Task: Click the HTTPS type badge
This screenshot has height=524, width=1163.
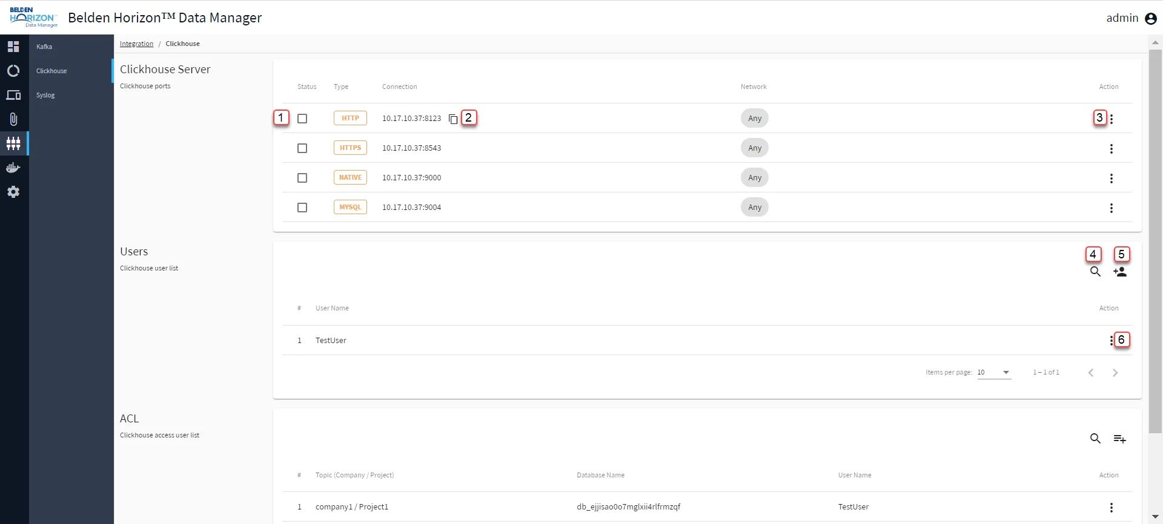Action: [x=350, y=148]
